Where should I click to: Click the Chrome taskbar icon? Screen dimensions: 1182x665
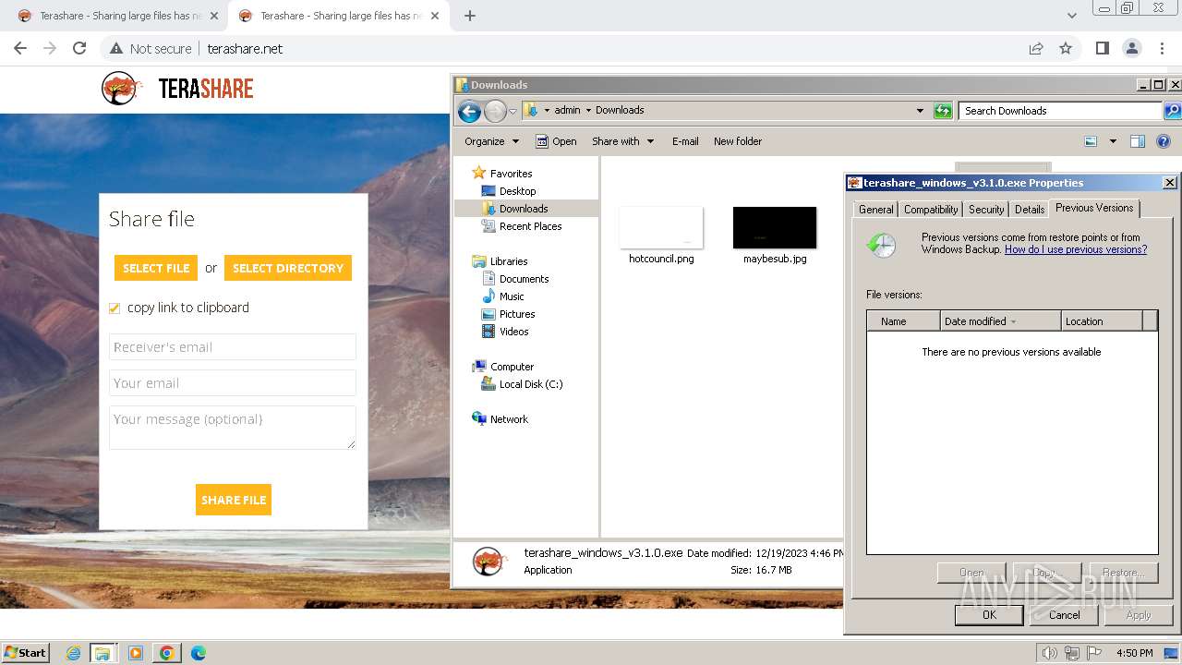coord(167,653)
